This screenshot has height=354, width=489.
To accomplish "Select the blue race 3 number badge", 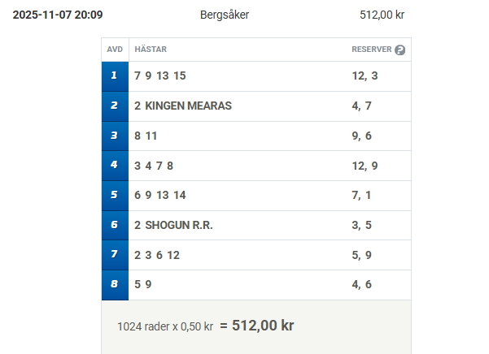I will pyautogui.click(x=115, y=136).
